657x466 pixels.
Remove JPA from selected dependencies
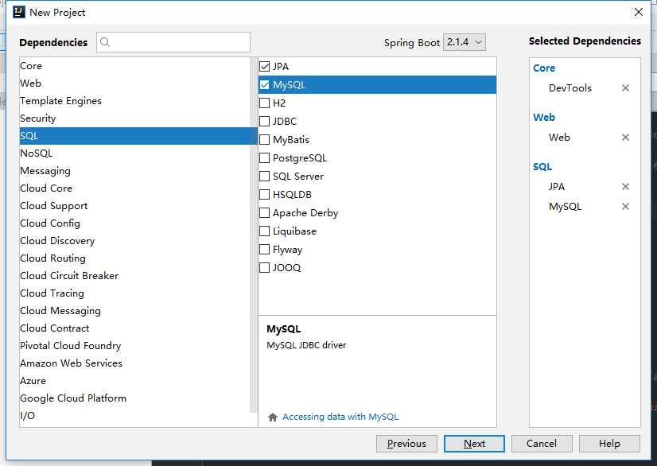coord(625,187)
